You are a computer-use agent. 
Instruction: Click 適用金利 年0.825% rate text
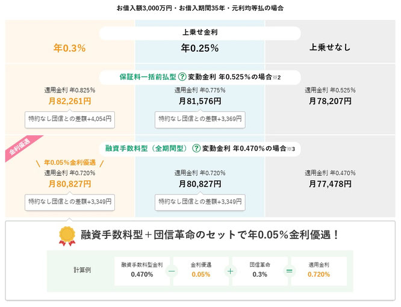[x=70, y=90]
